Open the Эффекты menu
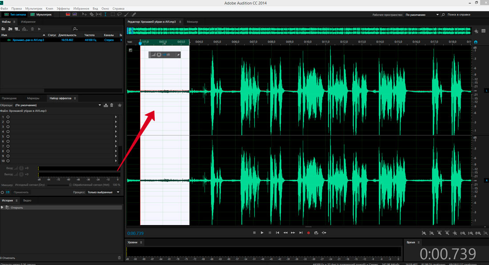Screen dimensions: 489x265 click(63, 9)
